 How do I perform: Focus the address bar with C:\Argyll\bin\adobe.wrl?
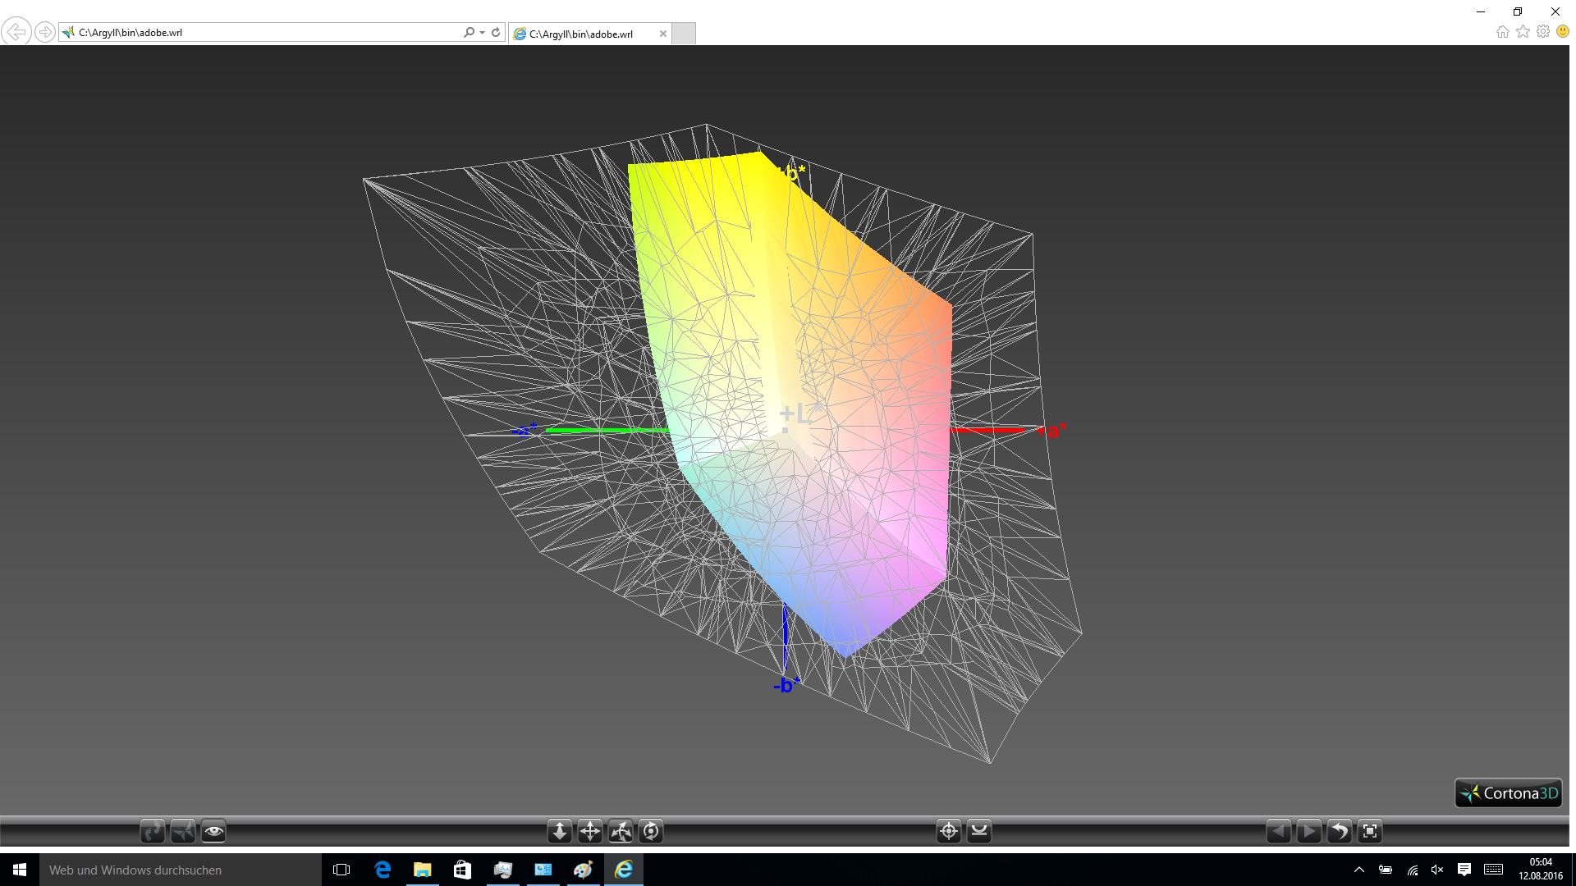click(263, 33)
